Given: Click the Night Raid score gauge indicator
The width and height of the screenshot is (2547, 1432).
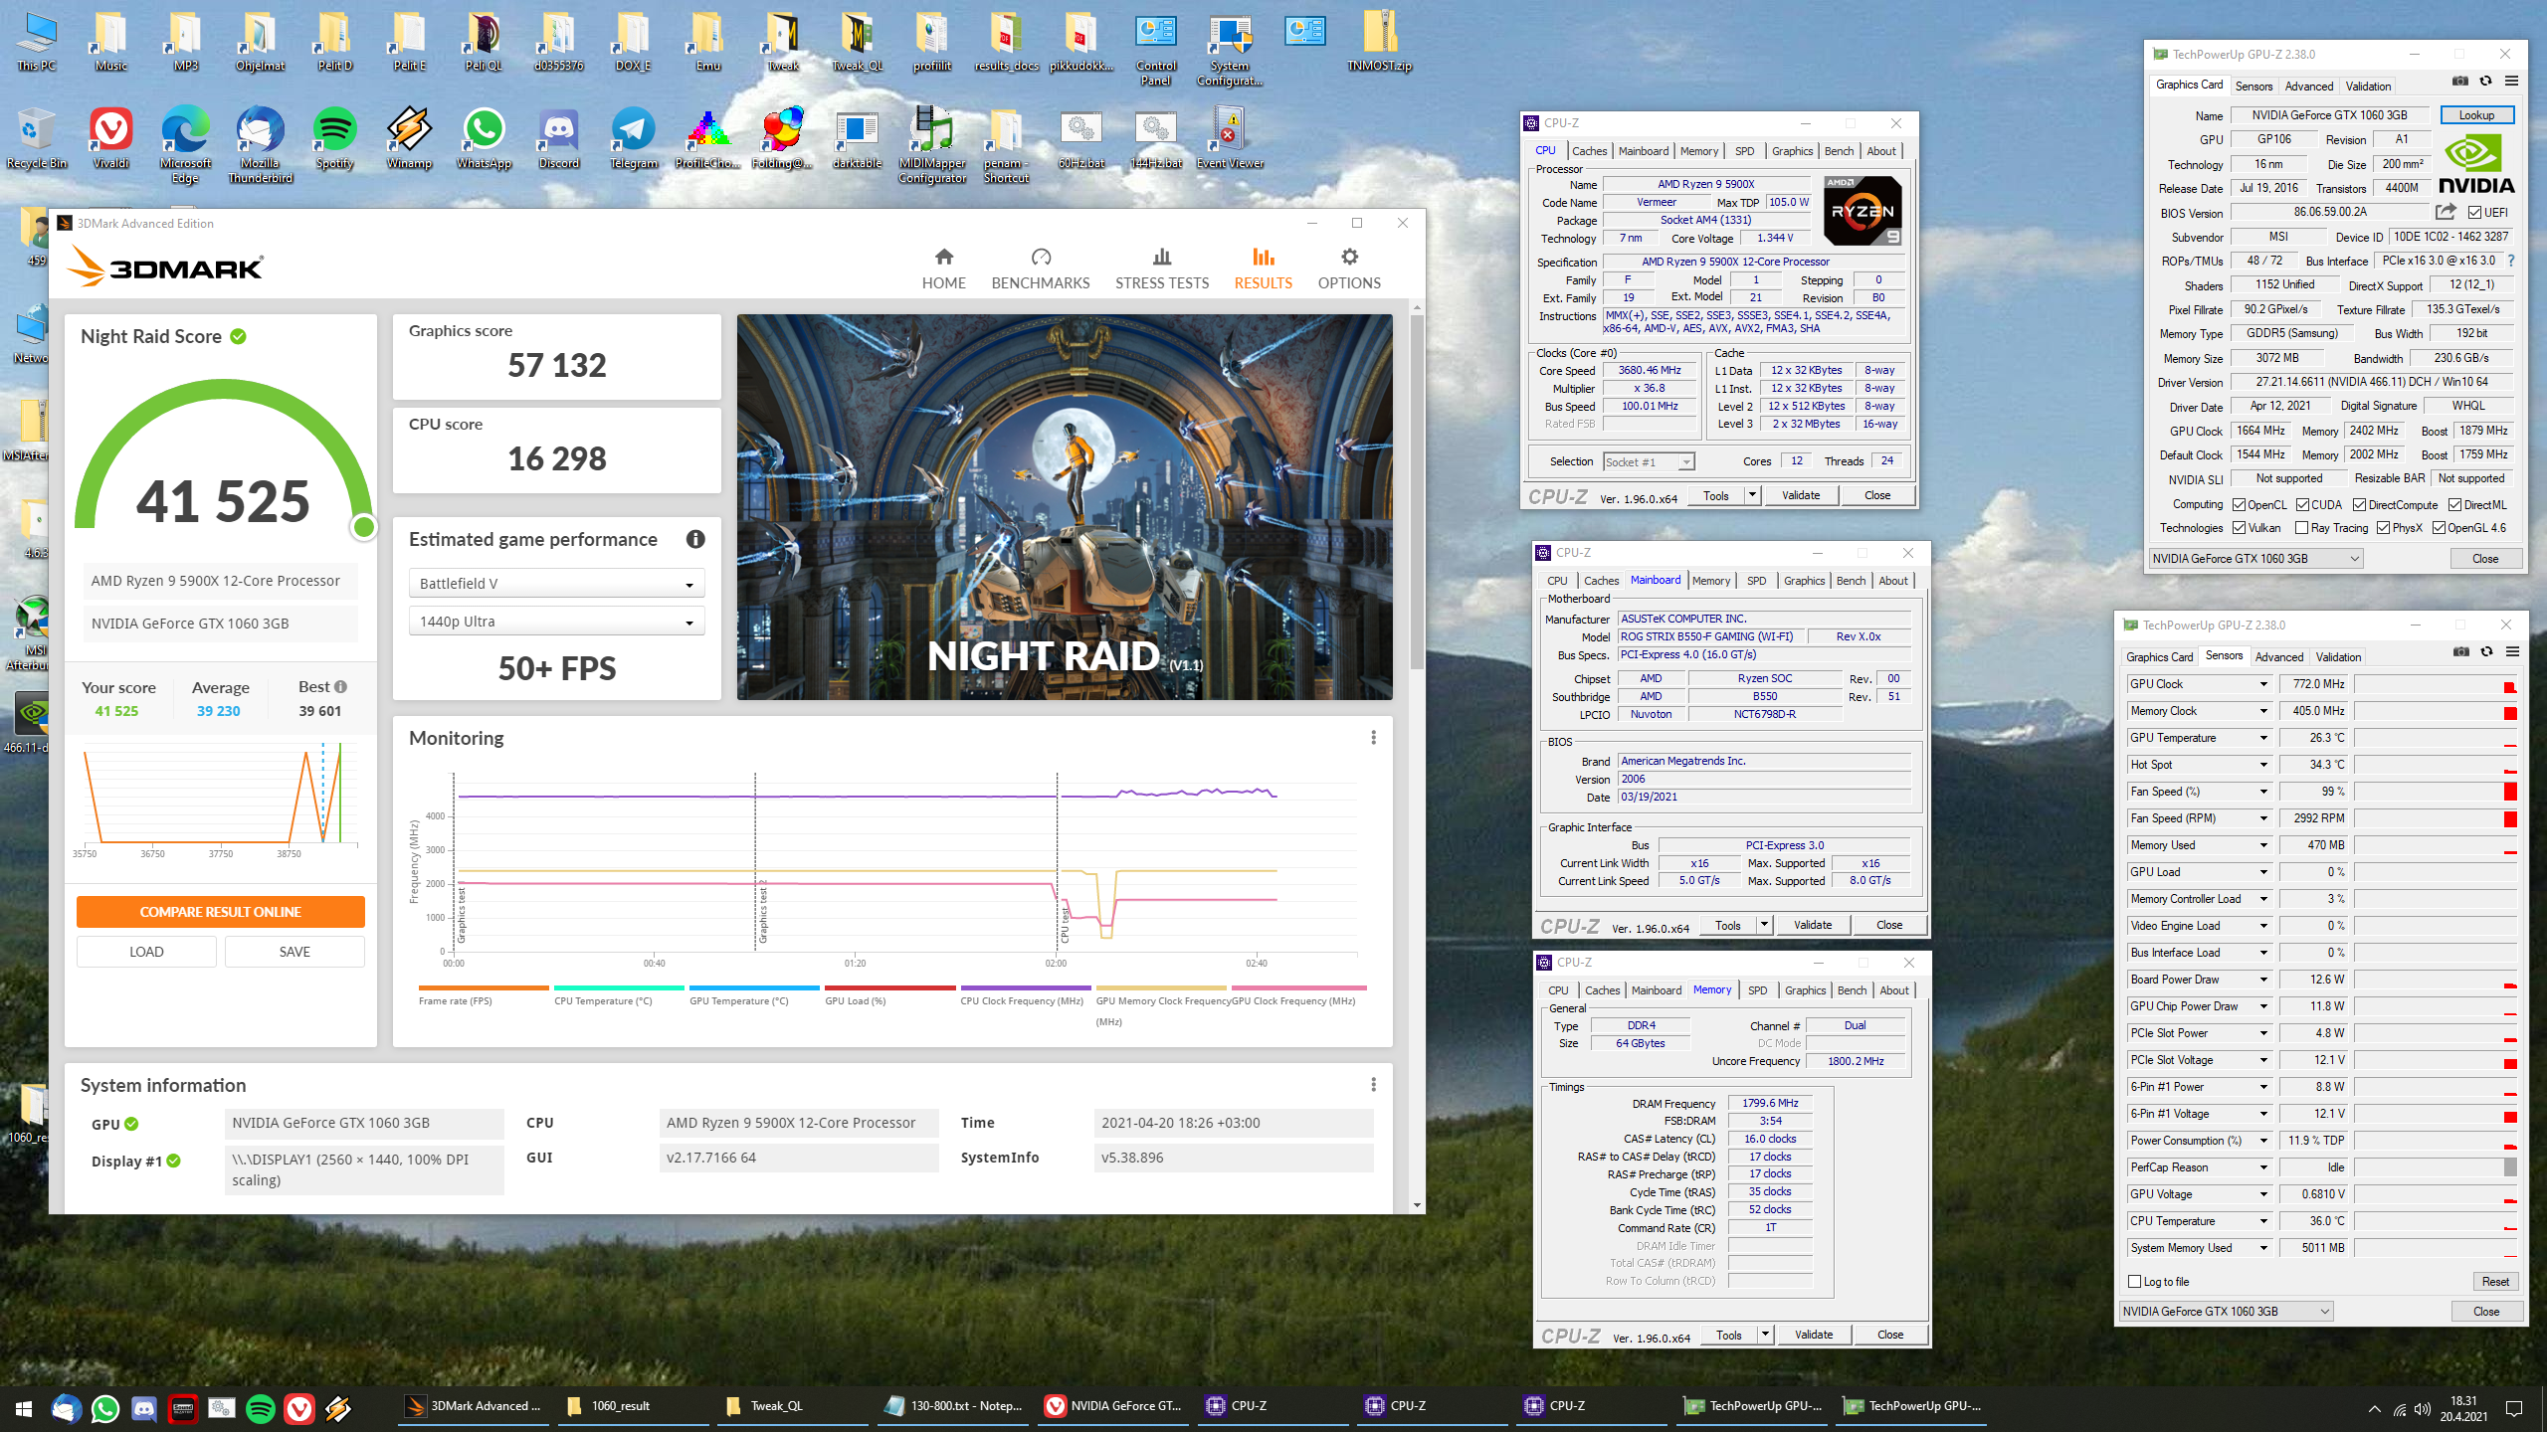Looking at the screenshot, I should (x=364, y=527).
